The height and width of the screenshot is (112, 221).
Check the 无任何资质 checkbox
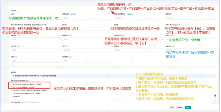[12, 96]
